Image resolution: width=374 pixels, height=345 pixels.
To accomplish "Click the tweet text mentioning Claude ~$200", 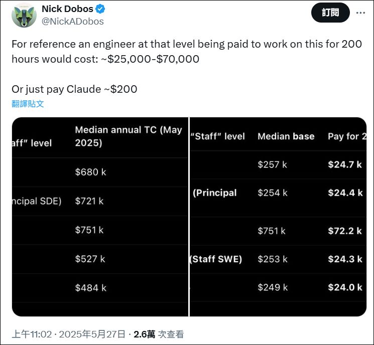I will [74, 89].
